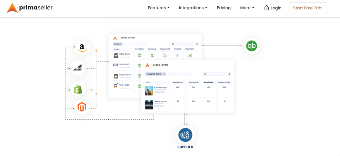The image size is (340, 156).
Task: Click Estimated value 145 for Summer Top L
Action: (178, 87)
